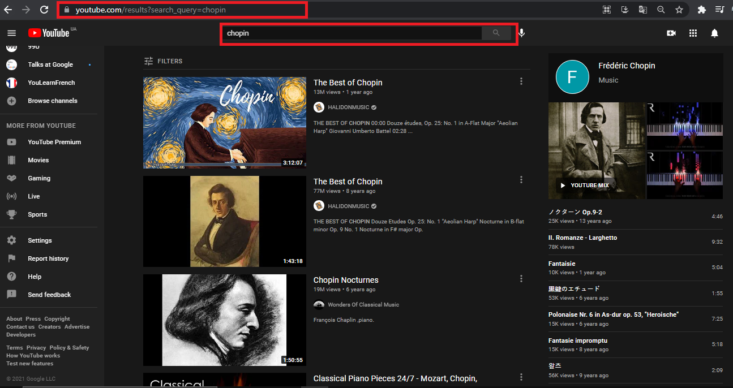Click the Report history flag icon
733x388 pixels.
coord(11,258)
